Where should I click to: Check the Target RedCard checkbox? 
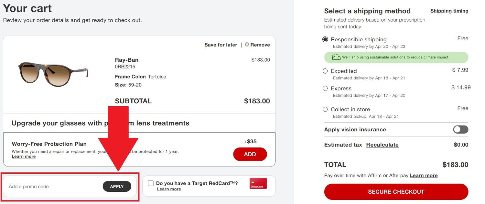tap(151, 183)
